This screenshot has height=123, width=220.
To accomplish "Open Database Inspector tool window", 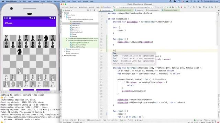I will pyautogui.click(x=94, y=120).
